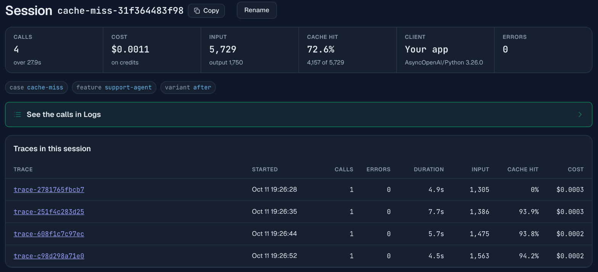Click the over 27.9s text

[27, 62]
